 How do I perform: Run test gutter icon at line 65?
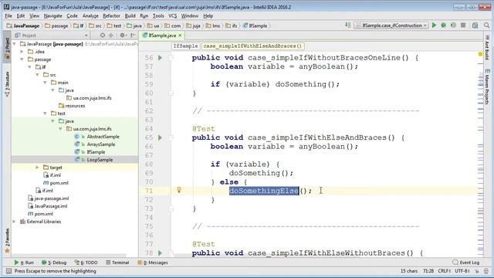click(x=160, y=137)
